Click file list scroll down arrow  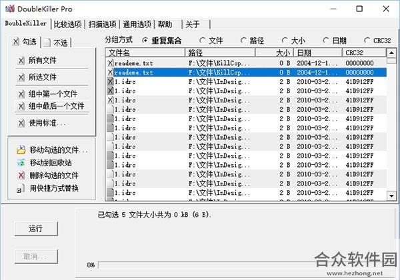391,196
